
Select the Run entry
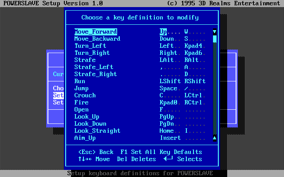[x=80, y=81]
